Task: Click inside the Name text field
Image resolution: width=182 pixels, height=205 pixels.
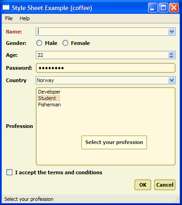Action: (x=102, y=32)
